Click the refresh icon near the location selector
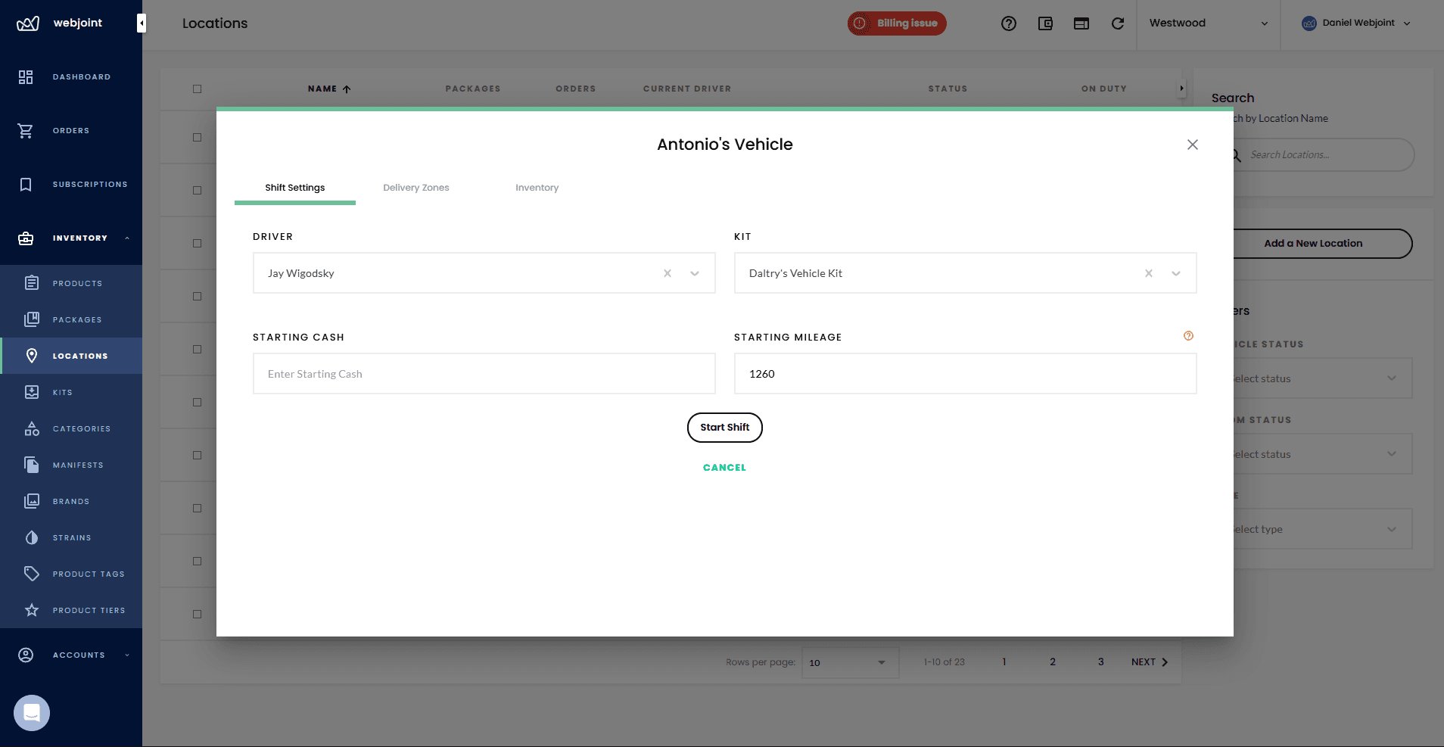 [x=1118, y=23]
